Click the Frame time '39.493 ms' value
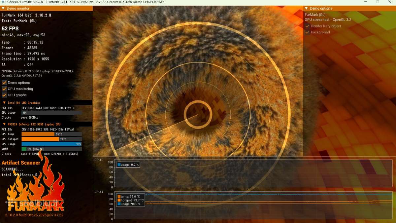This screenshot has height=223, width=396. pos(36,54)
